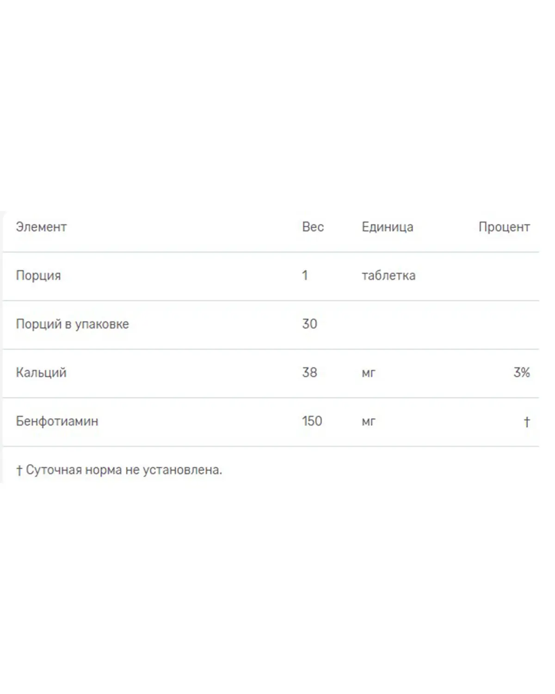Click the 38 weight value
555x694 pixels.
[309, 373]
